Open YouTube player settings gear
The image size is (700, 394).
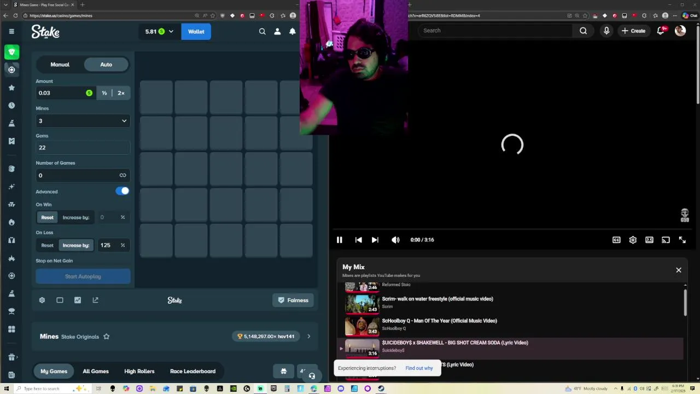[633, 240]
